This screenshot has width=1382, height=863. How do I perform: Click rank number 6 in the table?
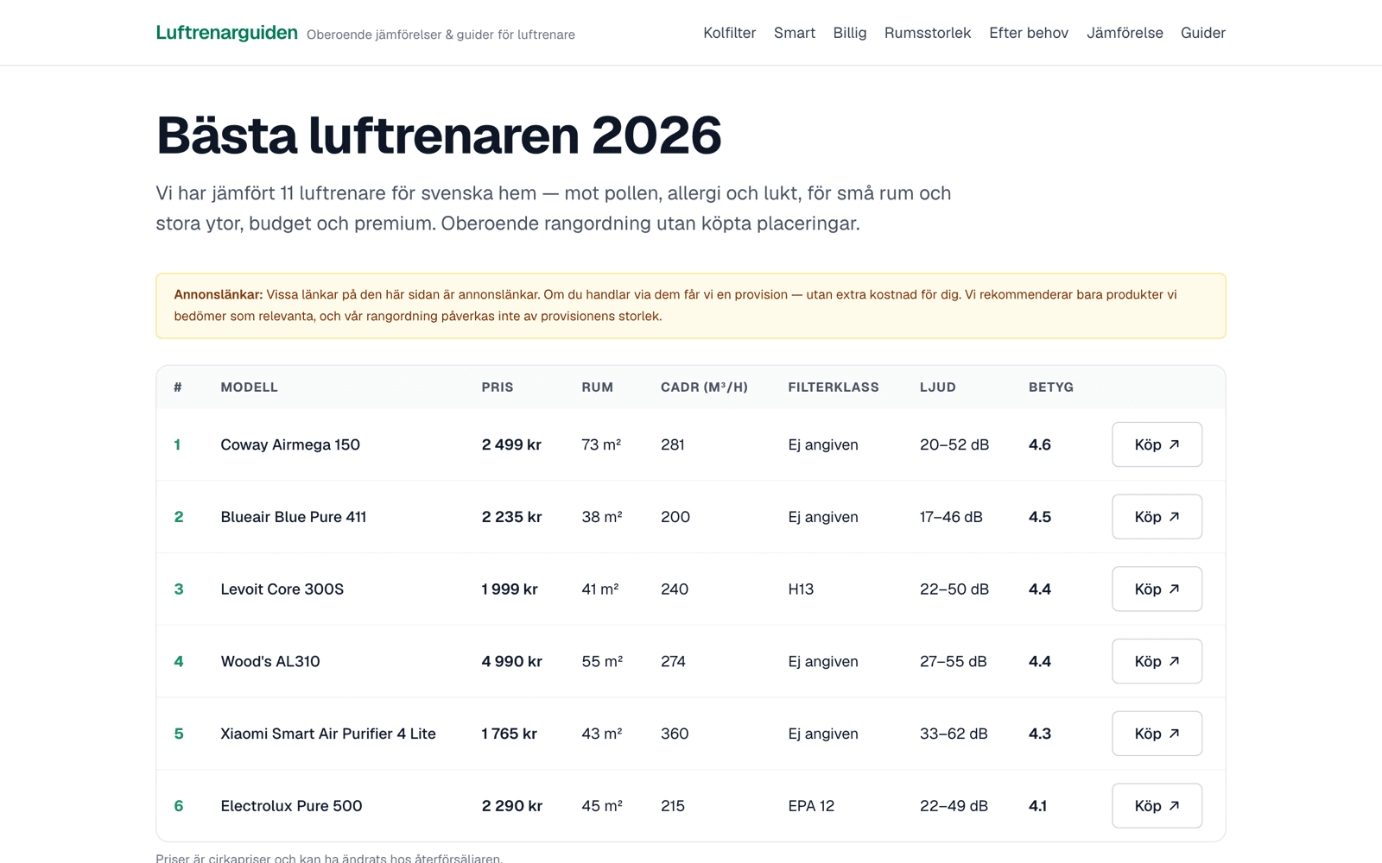(x=179, y=806)
